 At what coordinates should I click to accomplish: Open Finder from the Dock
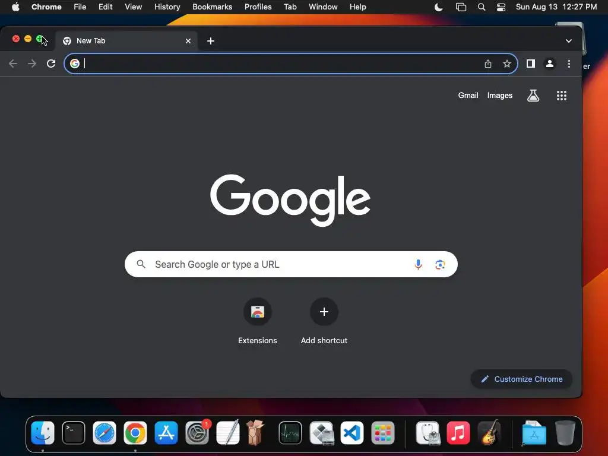tap(43, 433)
